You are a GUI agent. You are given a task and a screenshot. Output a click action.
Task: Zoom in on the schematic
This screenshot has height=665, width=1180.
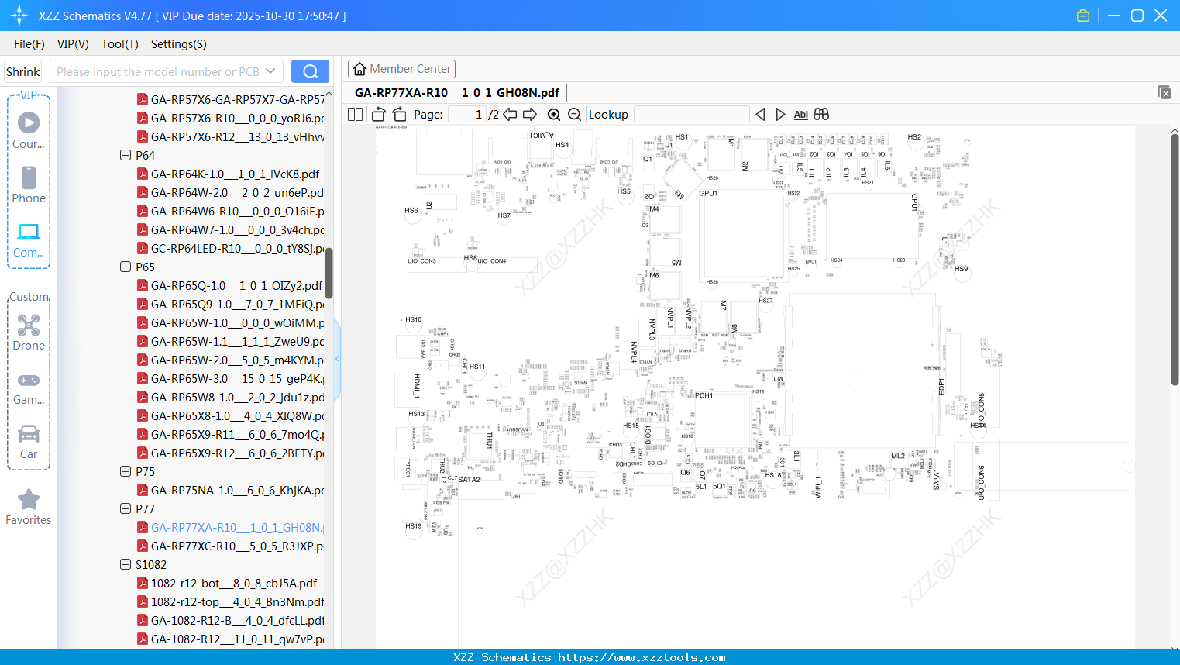click(x=554, y=114)
